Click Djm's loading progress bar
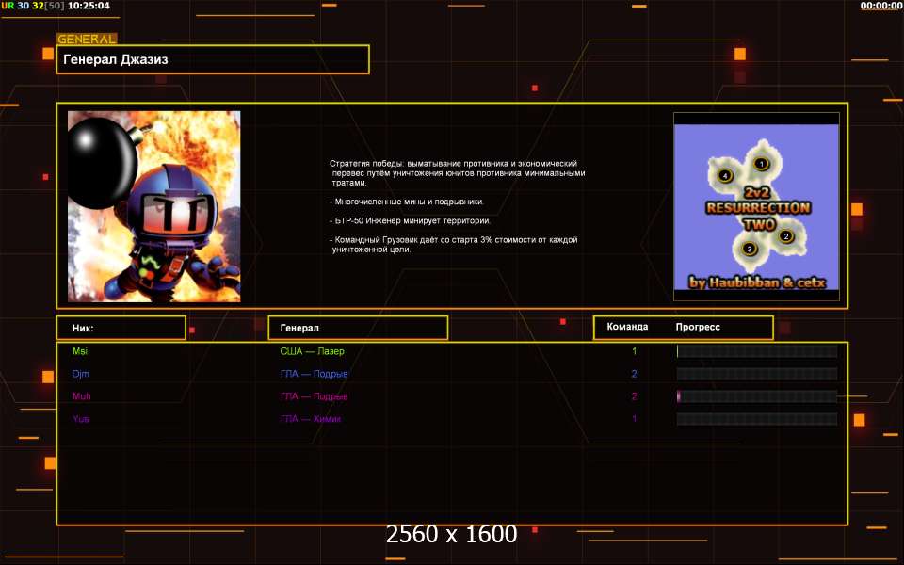 (x=757, y=374)
